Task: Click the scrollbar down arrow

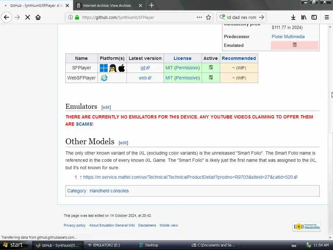Action: click(x=330, y=238)
